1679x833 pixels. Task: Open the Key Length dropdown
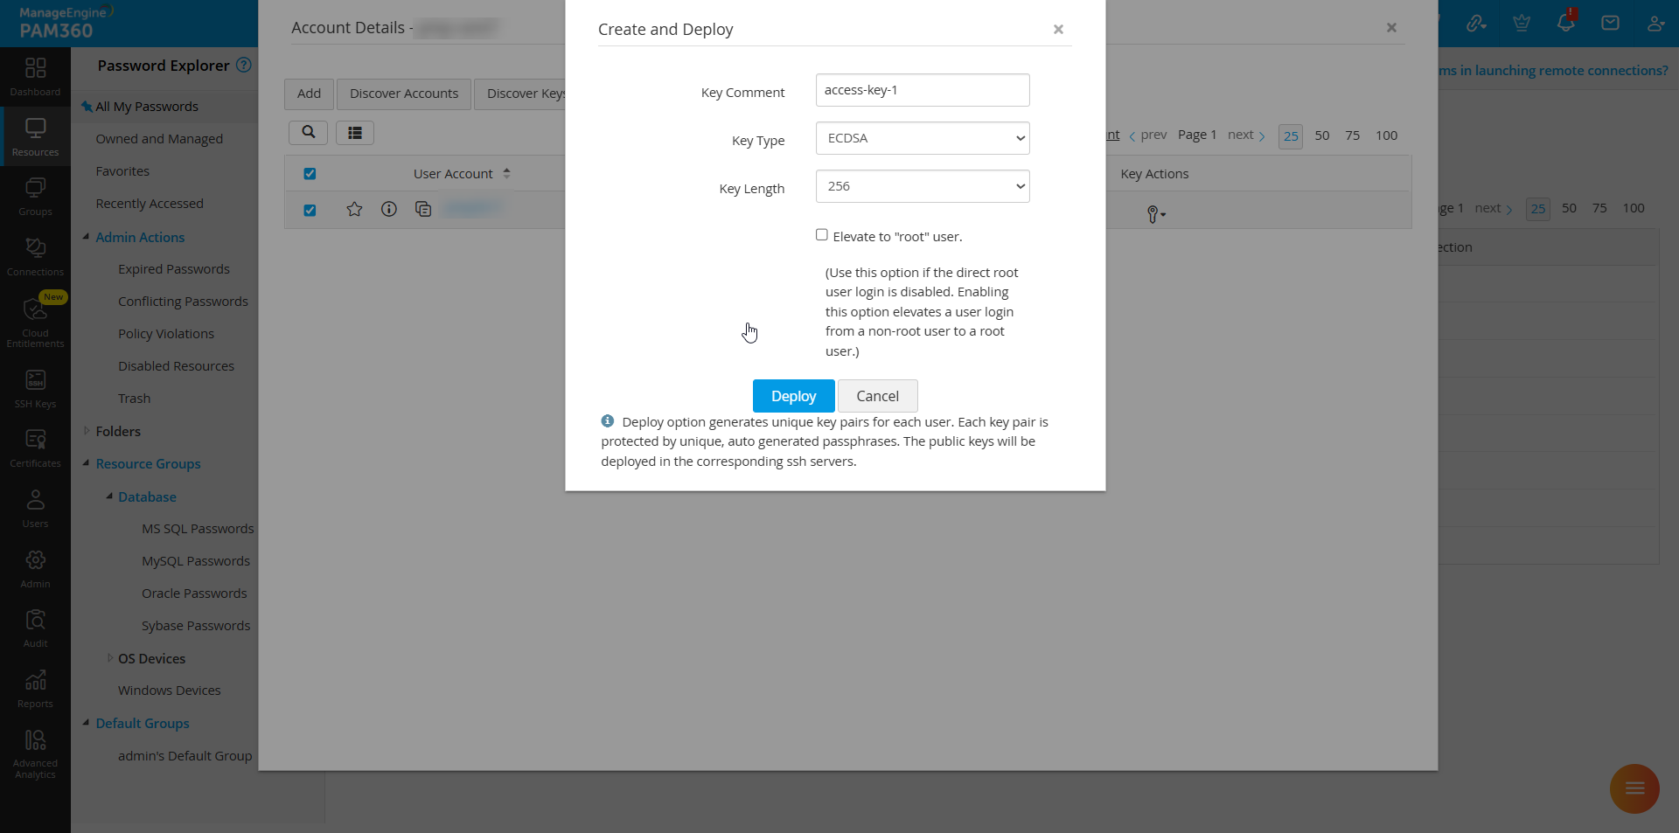[x=922, y=186]
